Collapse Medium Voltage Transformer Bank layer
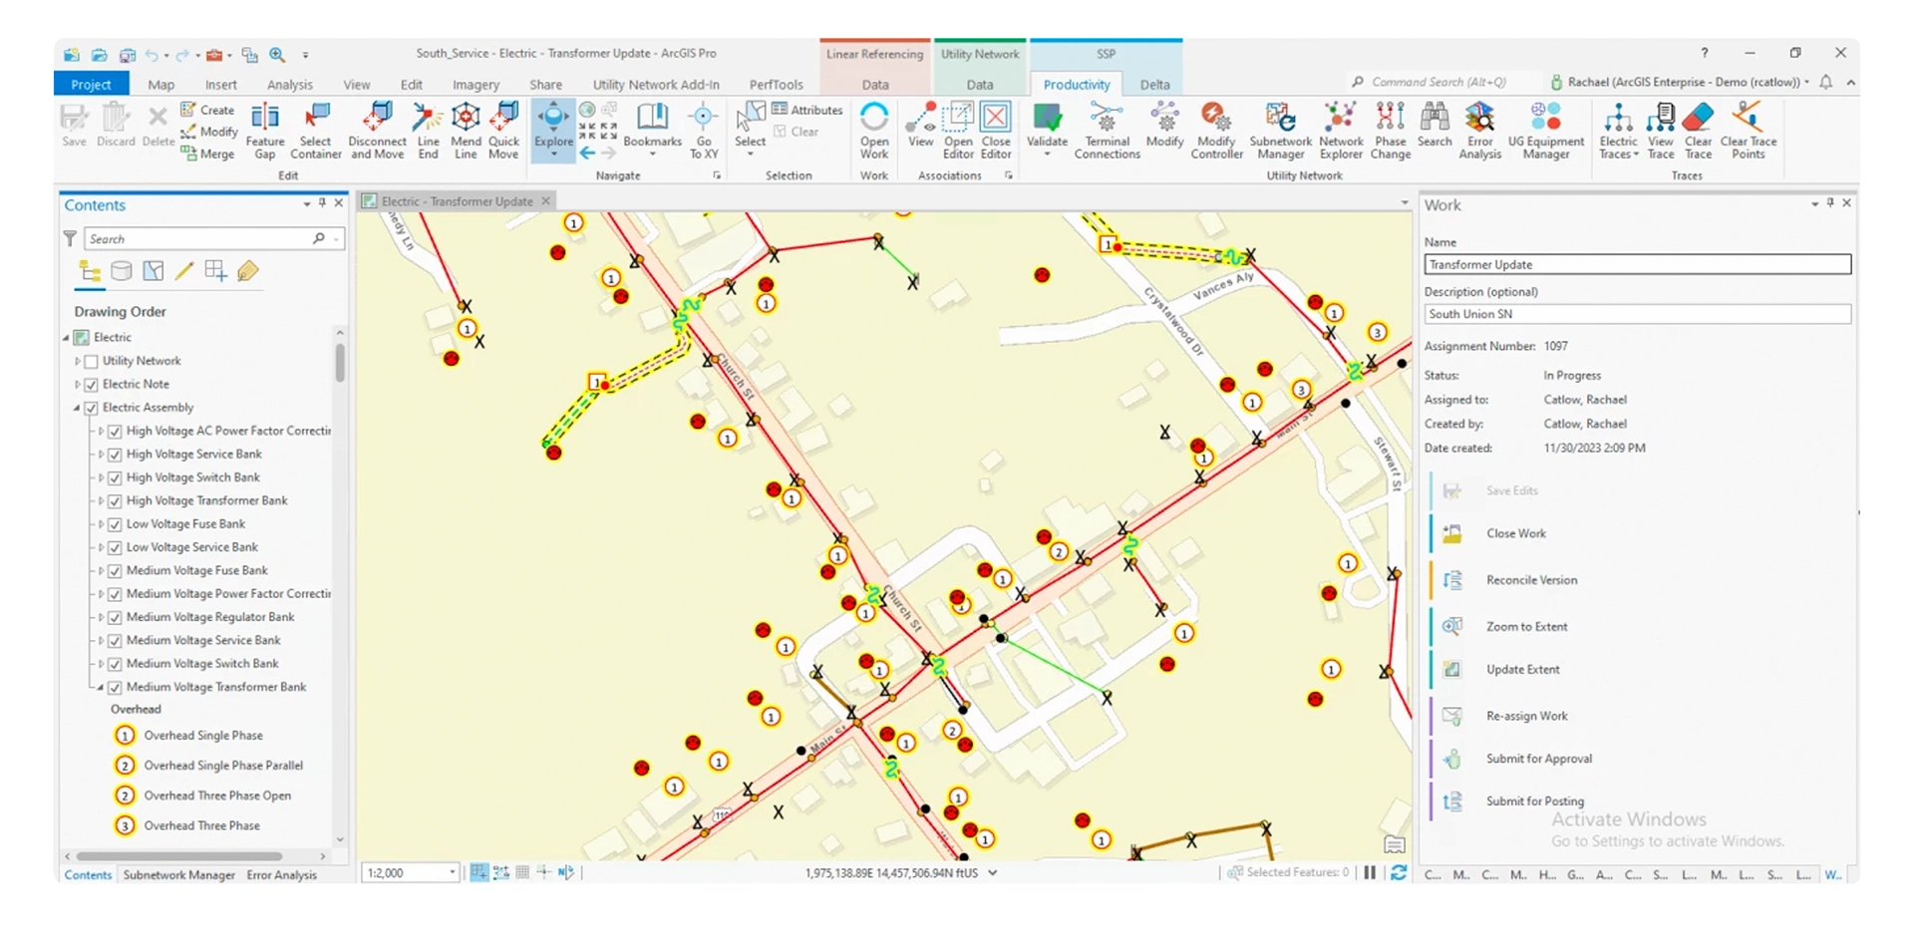Screen dimensions: 1914x951 [x=101, y=687]
